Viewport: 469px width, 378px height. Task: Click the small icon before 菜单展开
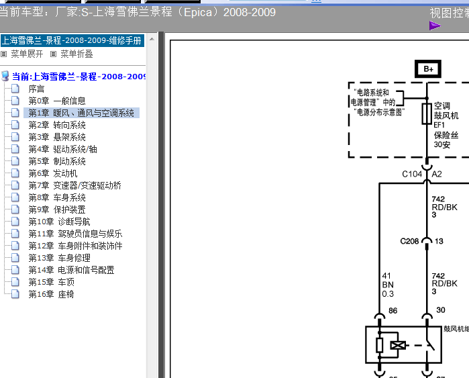click(x=3, y=54)
